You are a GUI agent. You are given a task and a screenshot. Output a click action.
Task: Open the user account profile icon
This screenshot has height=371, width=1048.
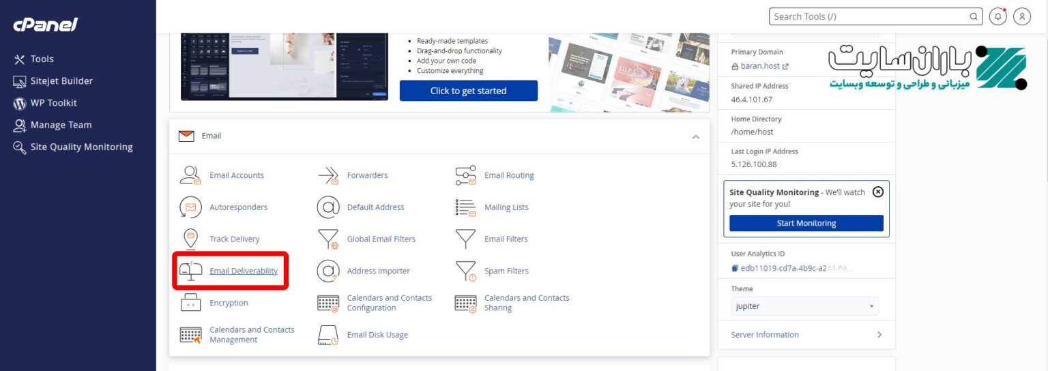[x=1021, y=16]
